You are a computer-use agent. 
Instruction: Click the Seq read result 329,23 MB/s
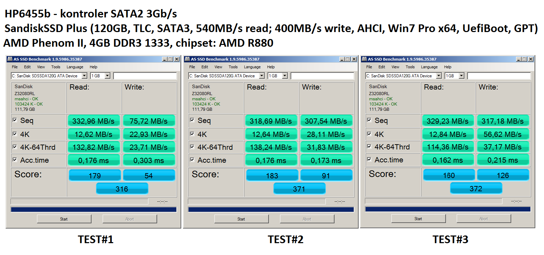[x=448, y=121]
